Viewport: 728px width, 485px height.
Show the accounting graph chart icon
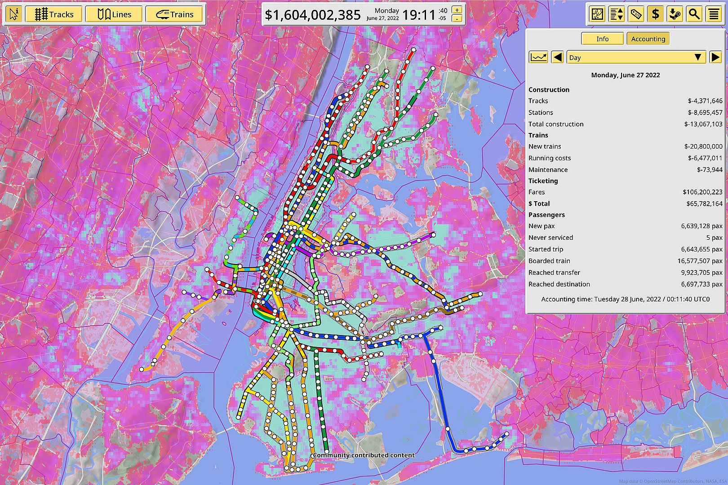pos(538,57)
